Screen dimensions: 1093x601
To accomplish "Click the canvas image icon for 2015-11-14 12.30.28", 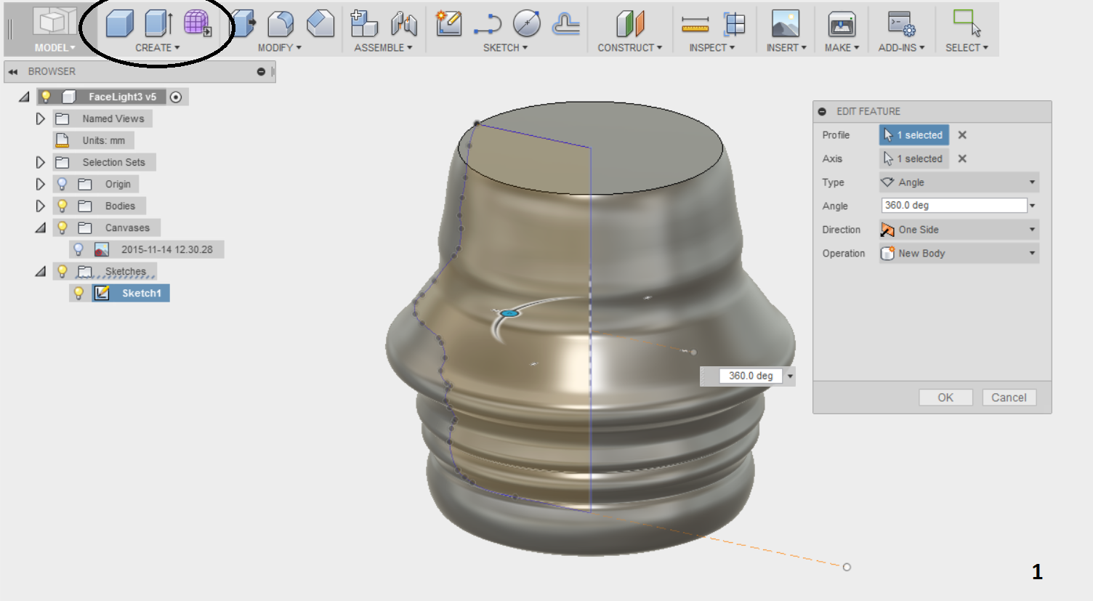I will tap(102, 249).
